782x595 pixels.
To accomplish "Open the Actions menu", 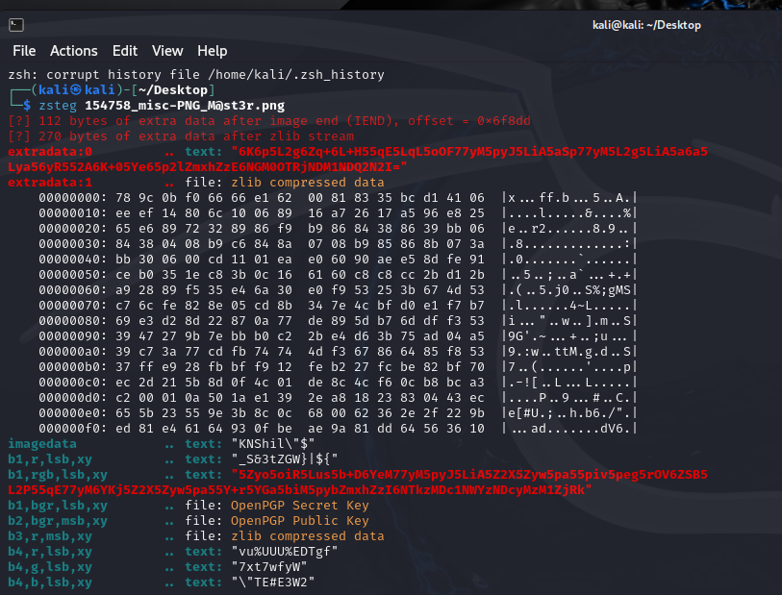I will pyautogui.click(x=74, y=50).
